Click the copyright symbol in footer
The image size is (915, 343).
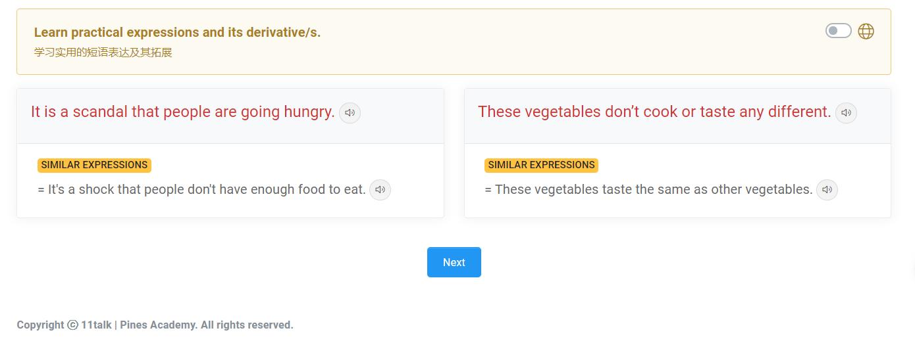72,325
